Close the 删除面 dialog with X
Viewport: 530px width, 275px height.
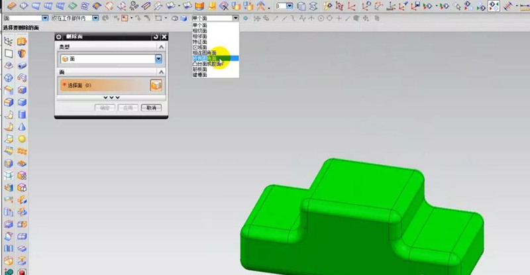click(164, 37)
